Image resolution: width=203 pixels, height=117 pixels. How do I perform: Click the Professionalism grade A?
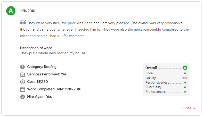185,92
